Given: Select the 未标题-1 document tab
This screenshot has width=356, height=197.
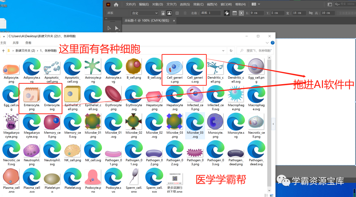Looking at the screenshot, I should coord(147,21).
